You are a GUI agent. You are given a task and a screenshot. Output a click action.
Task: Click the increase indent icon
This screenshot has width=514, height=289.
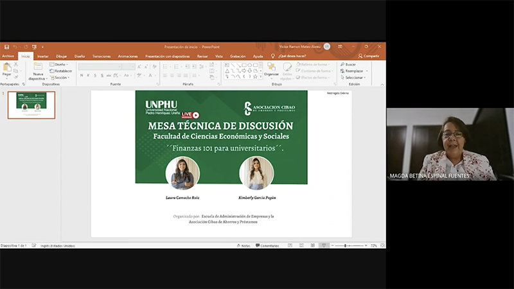[x=194, y=67]
